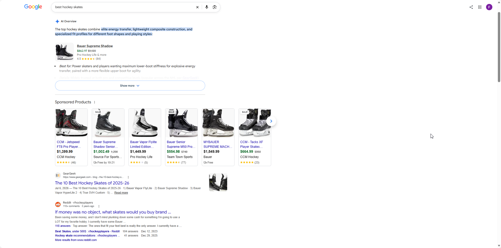Screen dimensions: 501x248
Task: Click the GearGeek site favicon
Action: click(x=58, y=175)
